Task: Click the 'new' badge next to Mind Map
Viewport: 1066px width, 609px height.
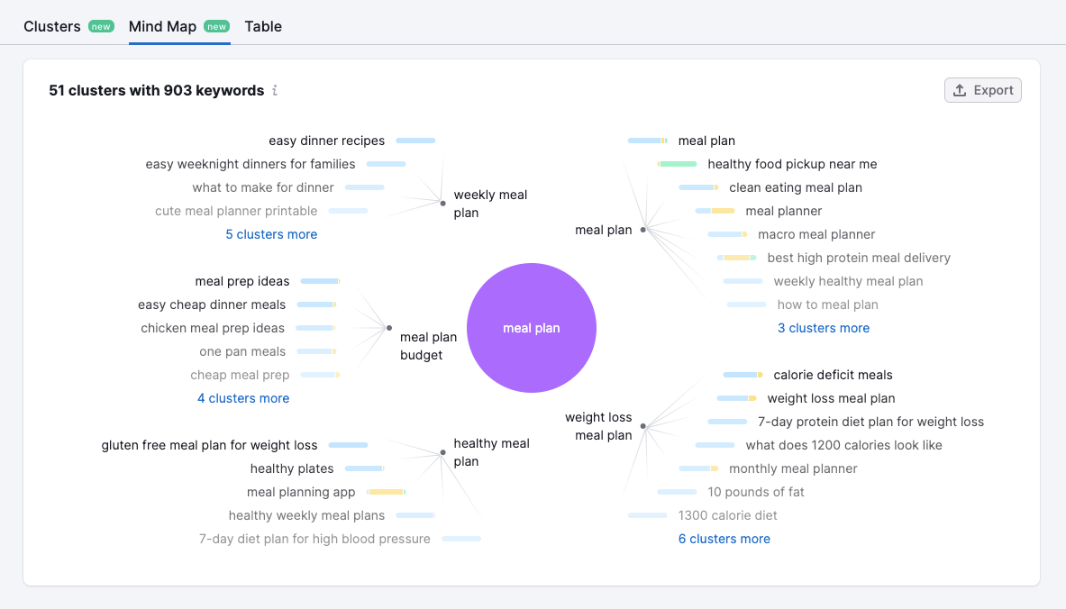Action: tap(216, 26)
